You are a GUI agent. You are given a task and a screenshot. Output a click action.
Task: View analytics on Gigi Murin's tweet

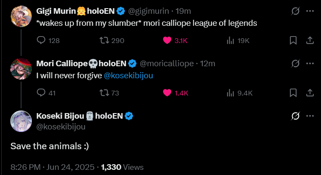click(x=230, y=40)
